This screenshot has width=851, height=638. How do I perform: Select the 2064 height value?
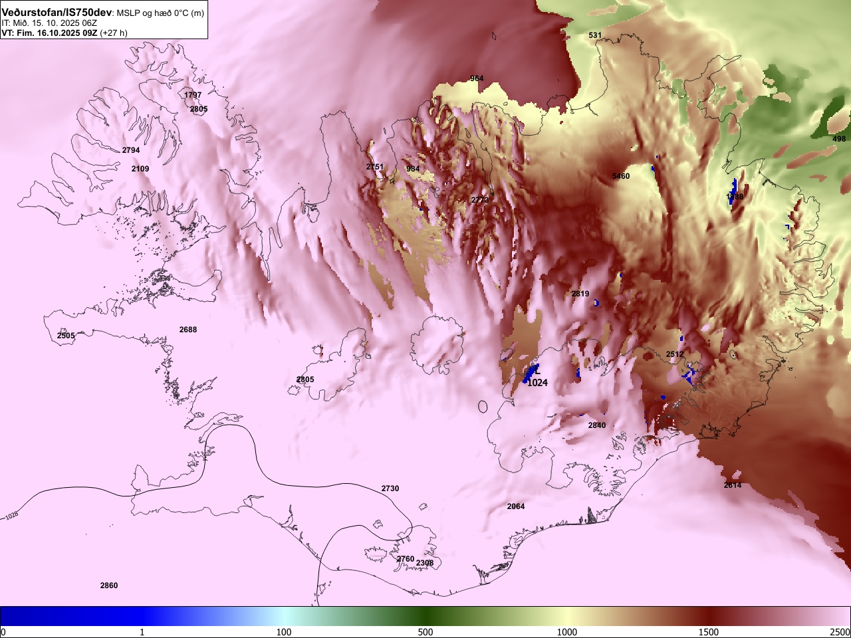516,506
